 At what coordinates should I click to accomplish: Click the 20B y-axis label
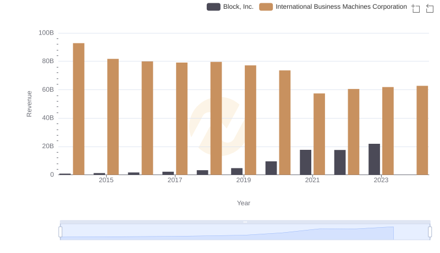click(48, 146)
